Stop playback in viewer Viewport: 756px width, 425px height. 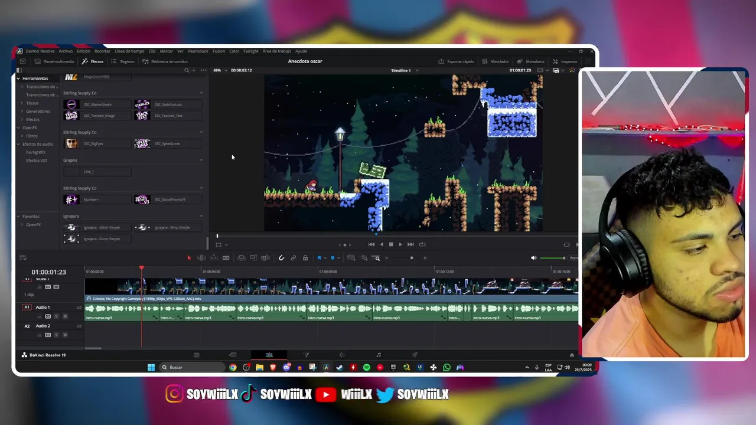[x=390, y=244]
